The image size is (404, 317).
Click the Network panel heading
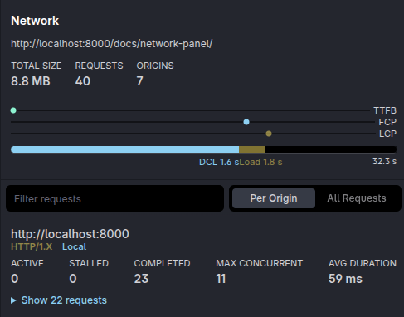(35, 21)
